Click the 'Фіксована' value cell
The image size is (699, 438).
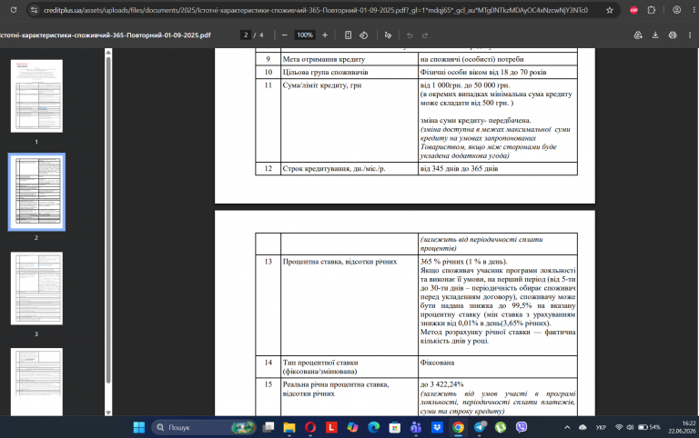click(498, 367)
